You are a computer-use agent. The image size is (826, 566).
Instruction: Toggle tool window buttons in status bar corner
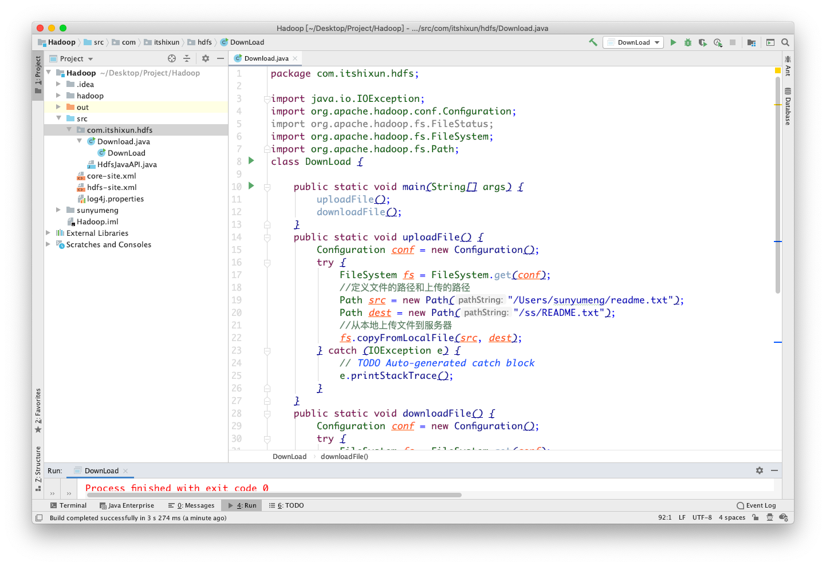39,518
